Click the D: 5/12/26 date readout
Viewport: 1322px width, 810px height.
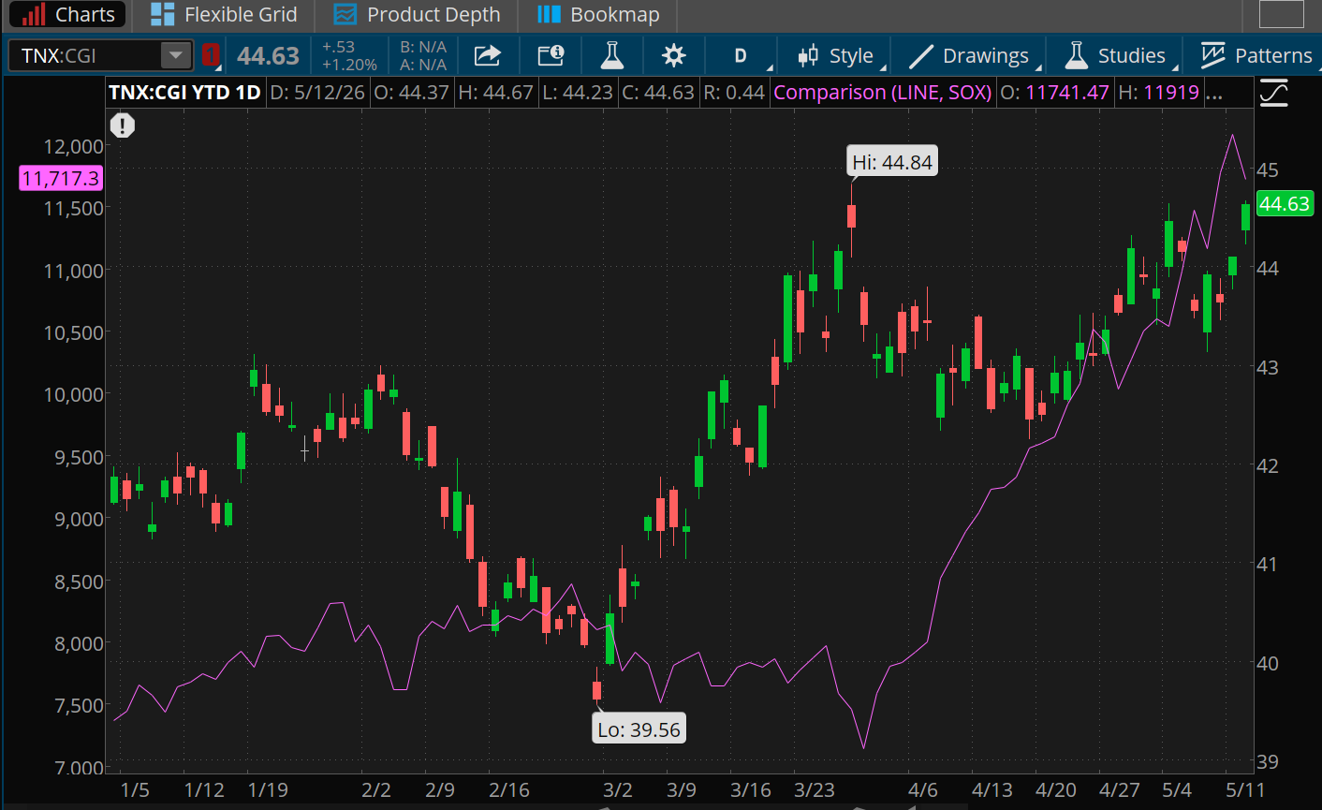(x=316, y=93)
